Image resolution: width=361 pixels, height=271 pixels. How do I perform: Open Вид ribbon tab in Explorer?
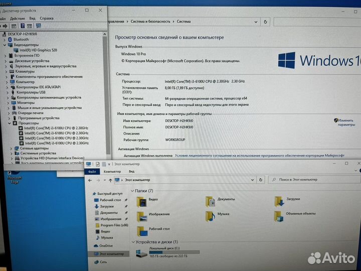[x=132, y=172]
